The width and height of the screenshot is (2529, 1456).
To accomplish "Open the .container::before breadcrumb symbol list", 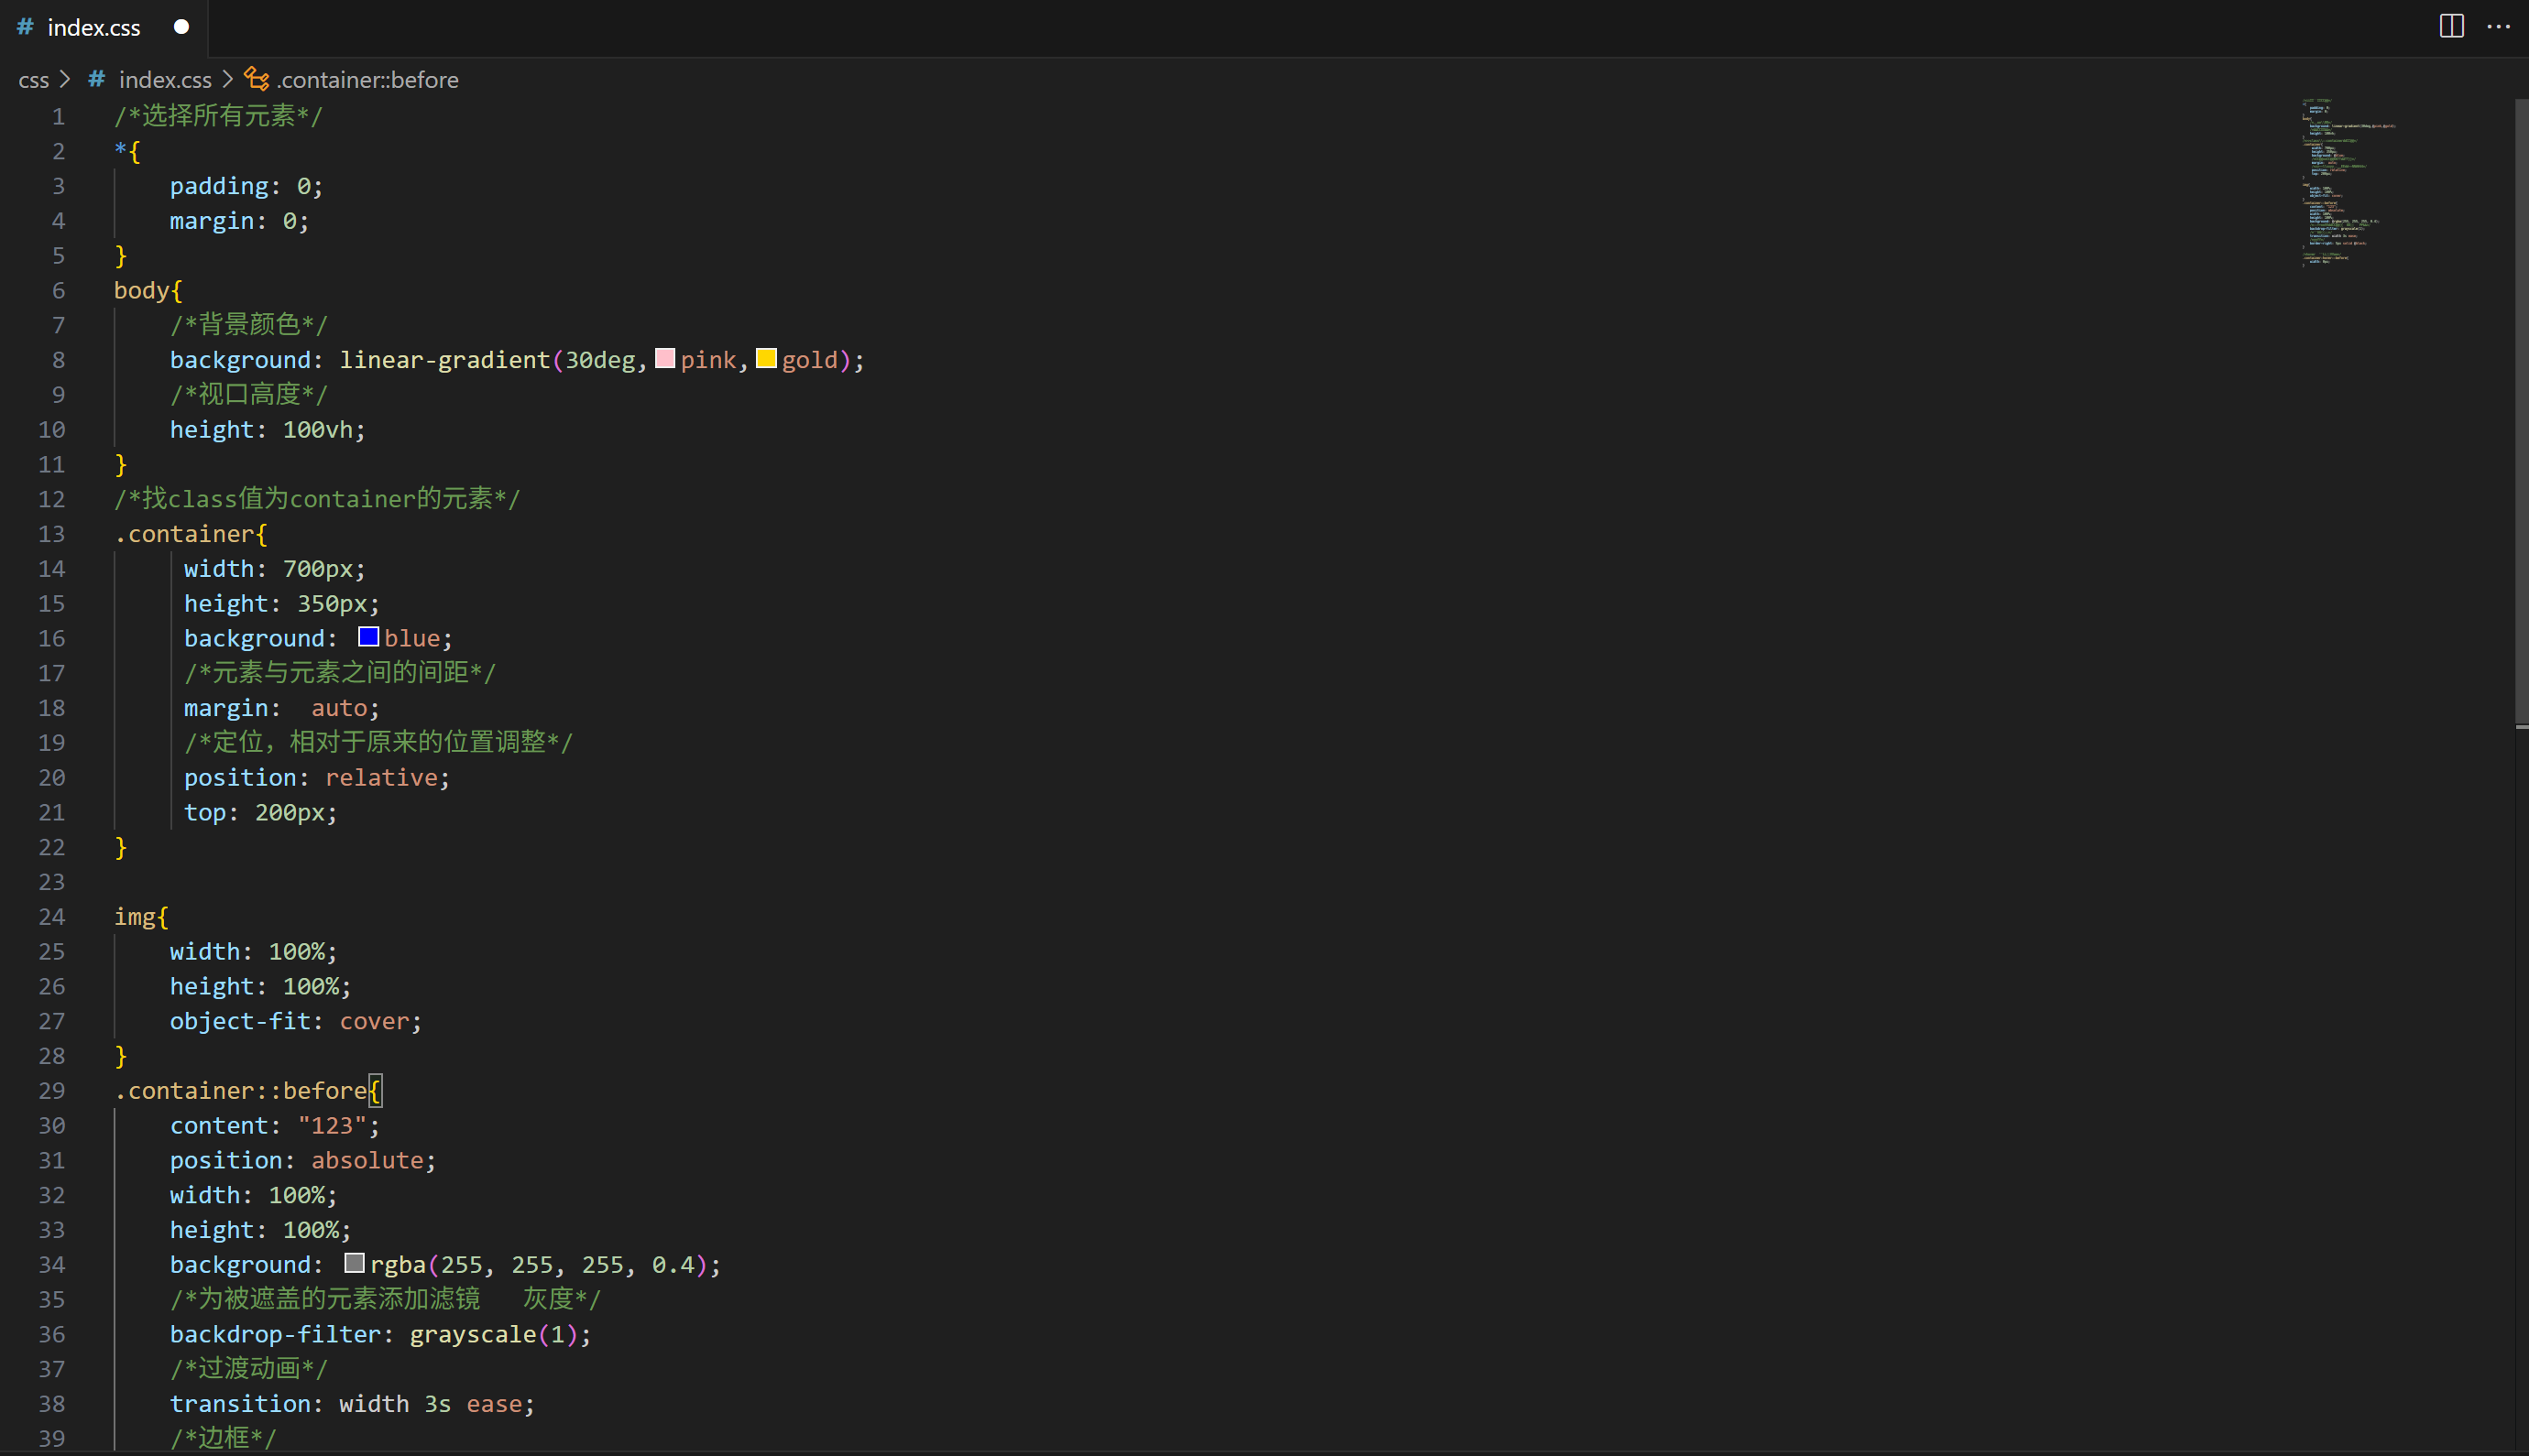I will pyautogui.click(x=367, y=80).
